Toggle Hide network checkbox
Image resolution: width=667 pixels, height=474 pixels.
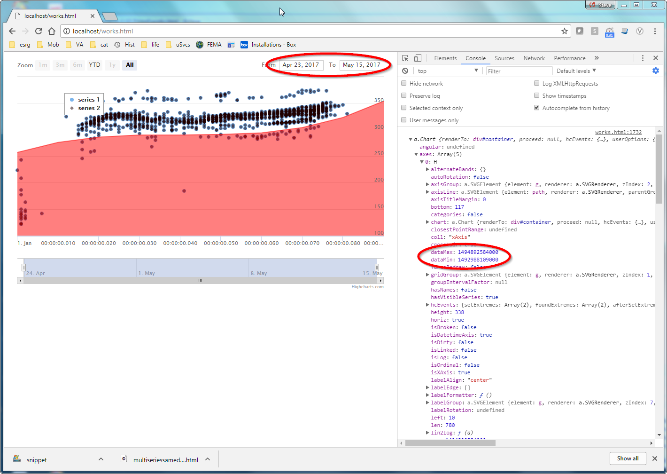coord(404,83)
